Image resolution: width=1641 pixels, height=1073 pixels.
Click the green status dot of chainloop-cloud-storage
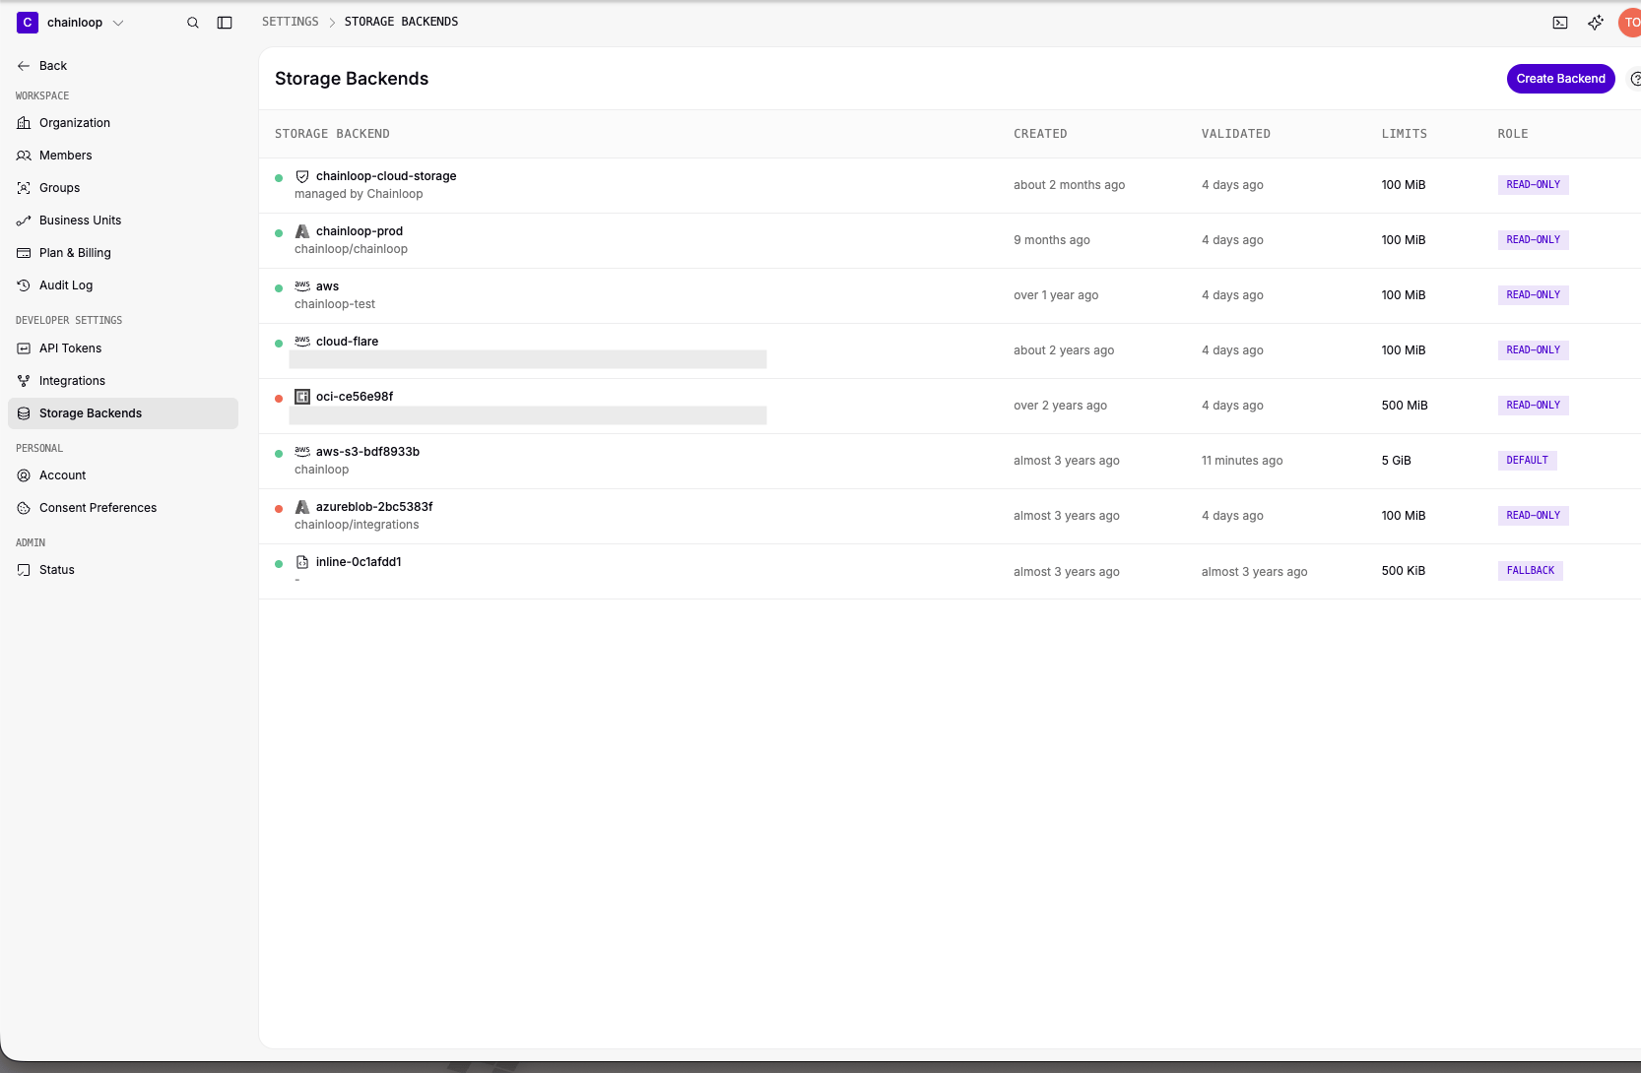279,178
